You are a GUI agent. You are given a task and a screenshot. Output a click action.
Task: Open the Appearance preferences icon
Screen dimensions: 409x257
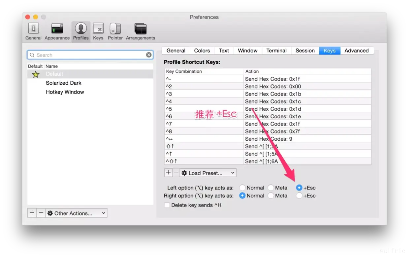(x=57, y=32)
